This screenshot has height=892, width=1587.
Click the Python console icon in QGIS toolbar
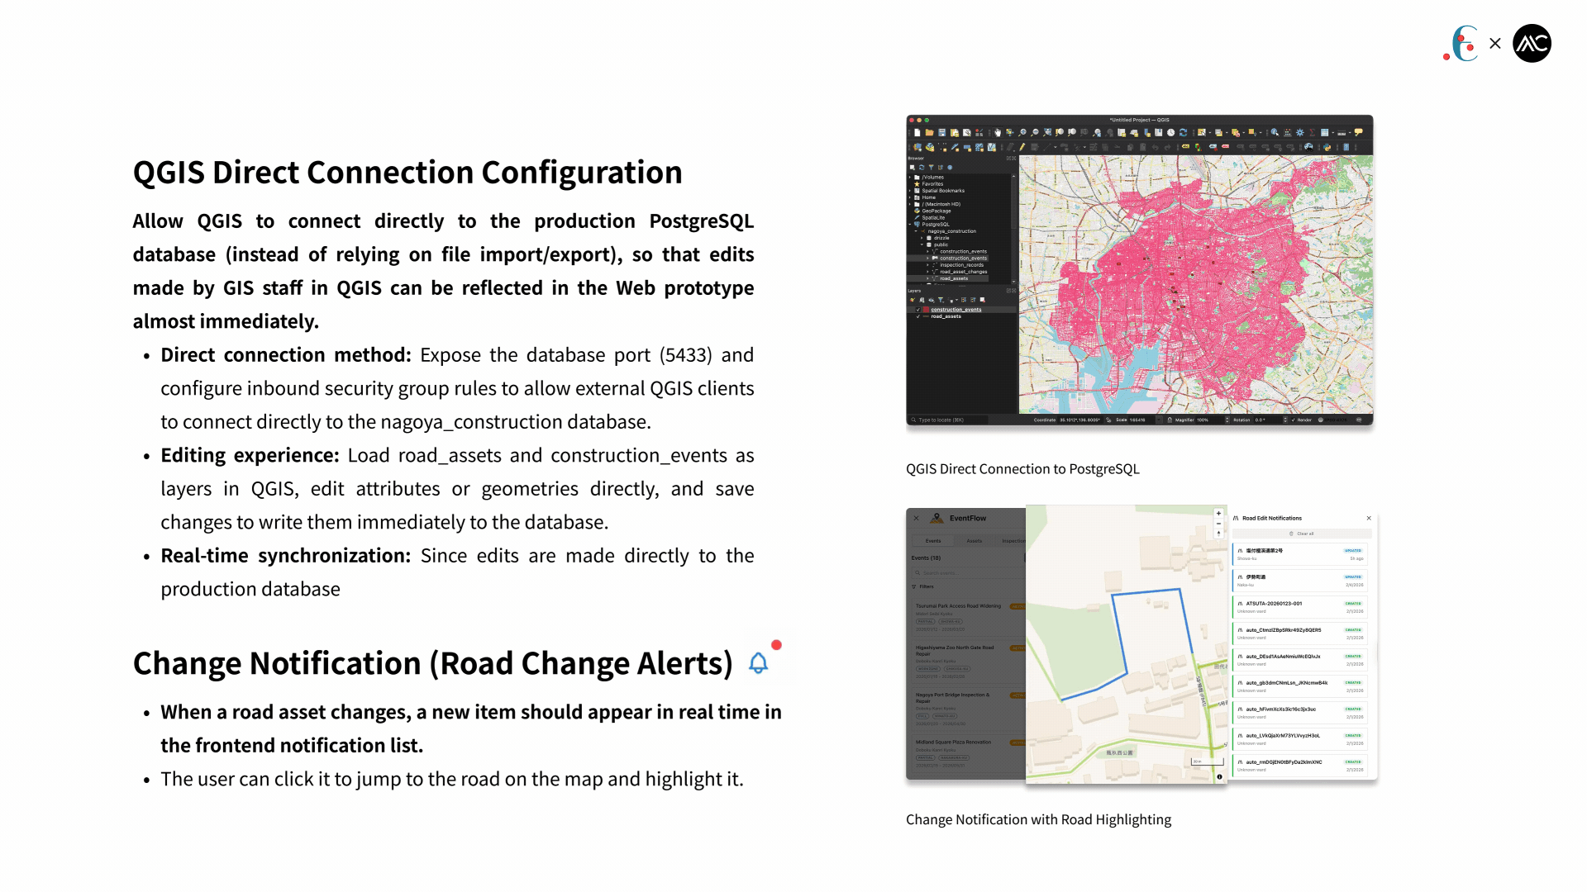point(1327,147)
